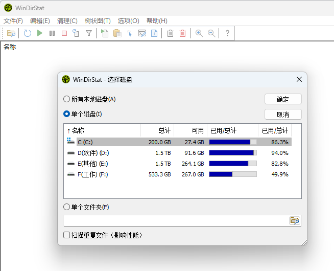Screen dimensions: 334x271
Task: Click the pause scan toolbar icon
Action: coord(52,33)
